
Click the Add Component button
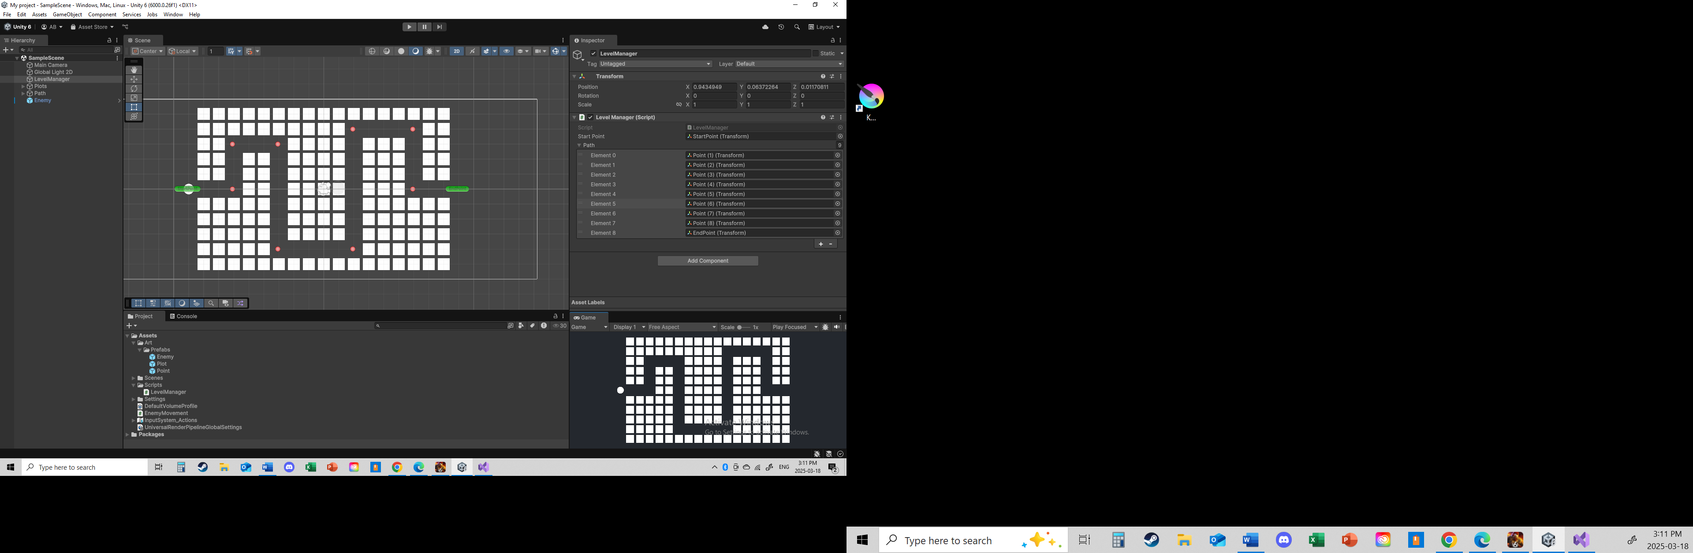pyautogui.click(x=708, y=261)
